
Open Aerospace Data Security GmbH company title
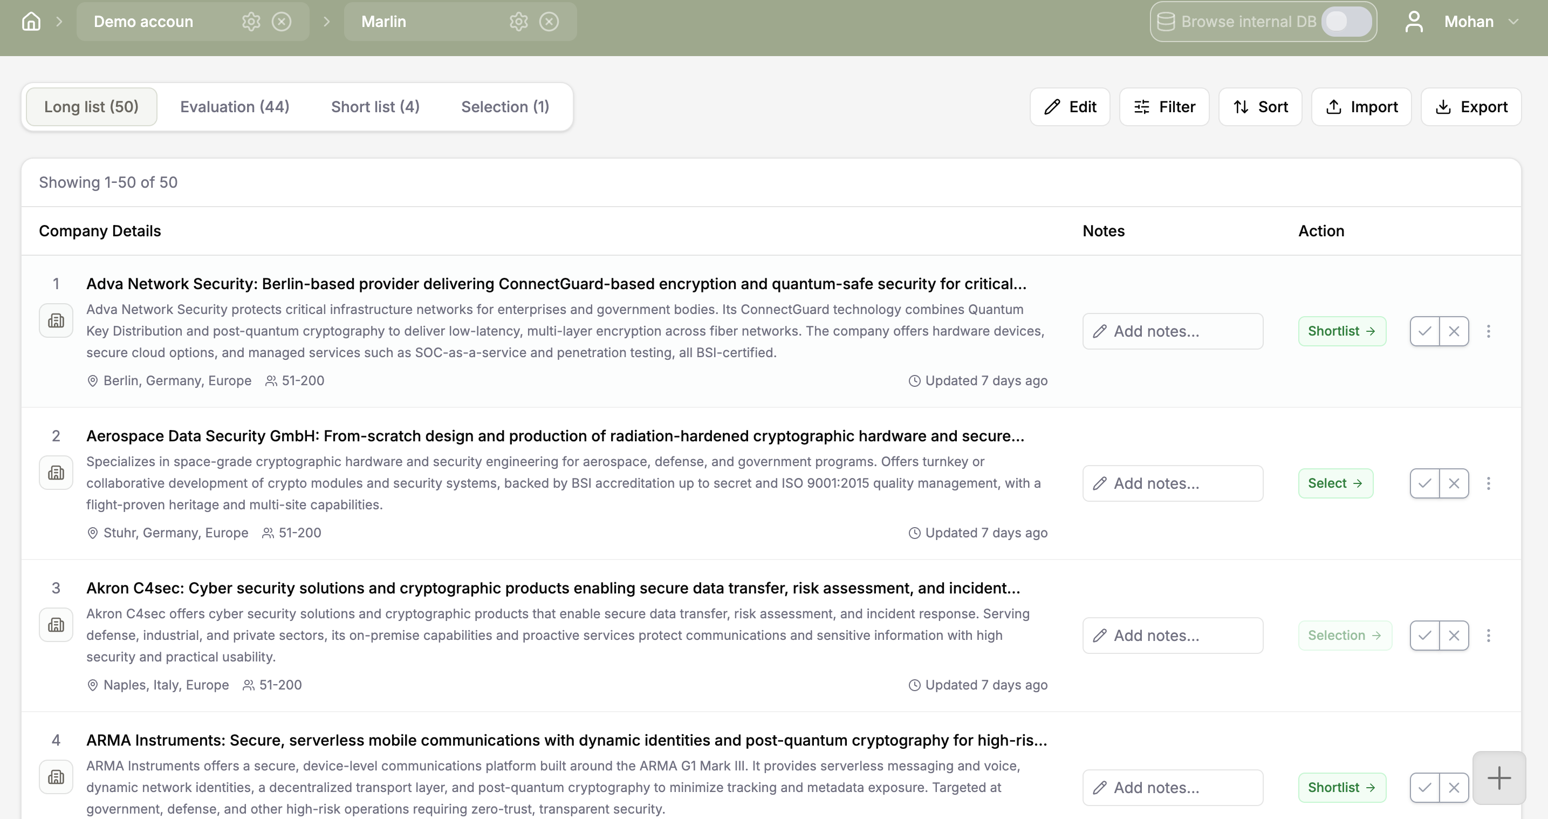(x=555, y=436)
